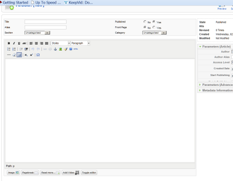Open the Paragraph format dropdown
Viewport: 233px width, 181px height.
(x=80, y=43)
